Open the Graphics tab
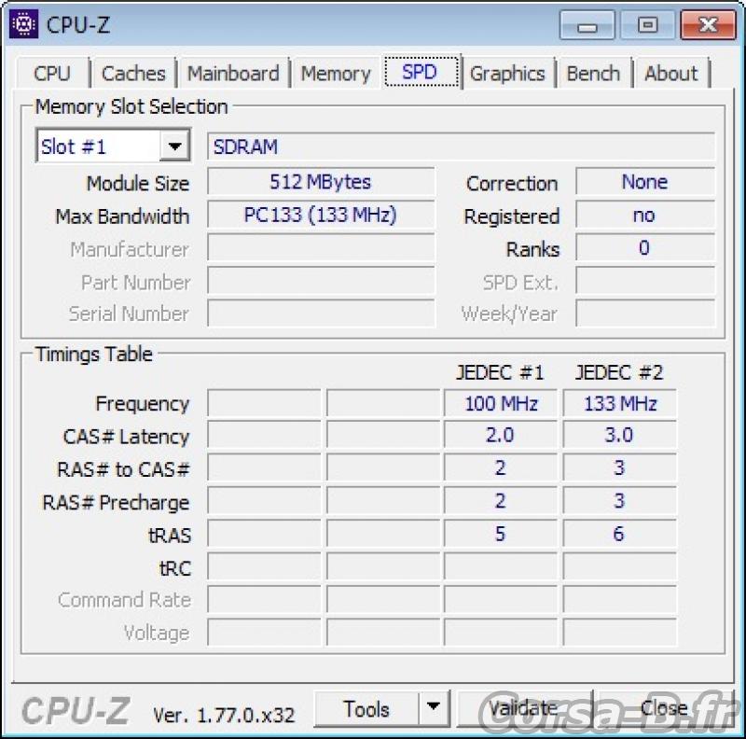 click(x=507, y=74)
